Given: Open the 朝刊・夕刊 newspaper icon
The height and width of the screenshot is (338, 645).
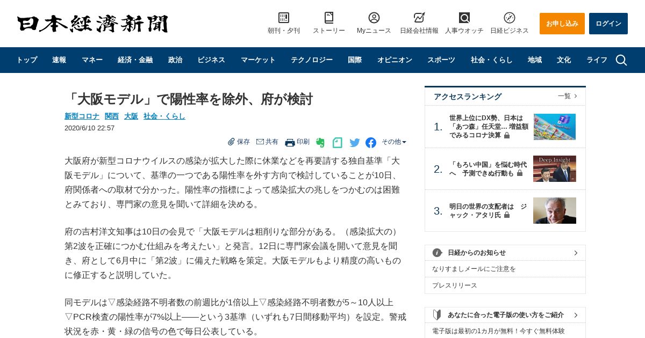Looking at the screenshot, I should click(284, 18).
